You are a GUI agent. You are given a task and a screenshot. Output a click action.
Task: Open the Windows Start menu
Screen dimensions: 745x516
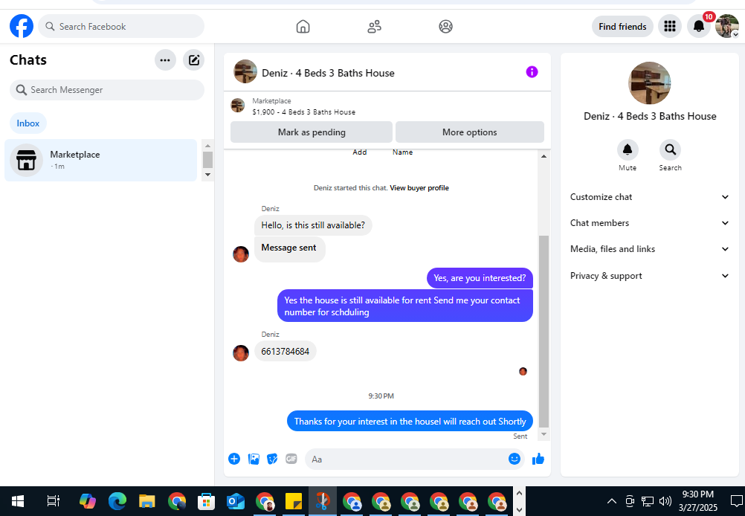point(18,501)
